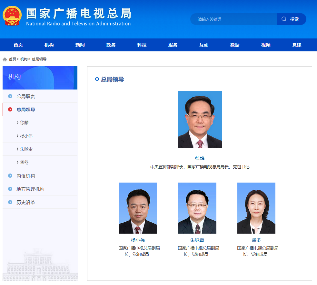
Task: Open the 视频 navigation menu item
Action: coord(266,45)
